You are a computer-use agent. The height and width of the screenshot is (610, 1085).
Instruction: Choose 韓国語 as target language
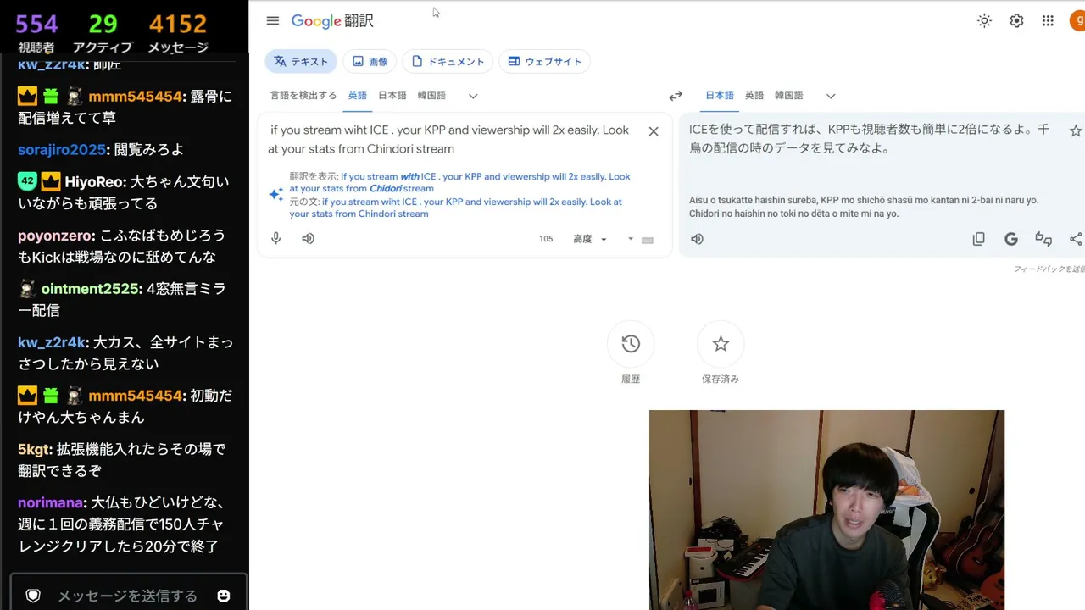(789, 96)
